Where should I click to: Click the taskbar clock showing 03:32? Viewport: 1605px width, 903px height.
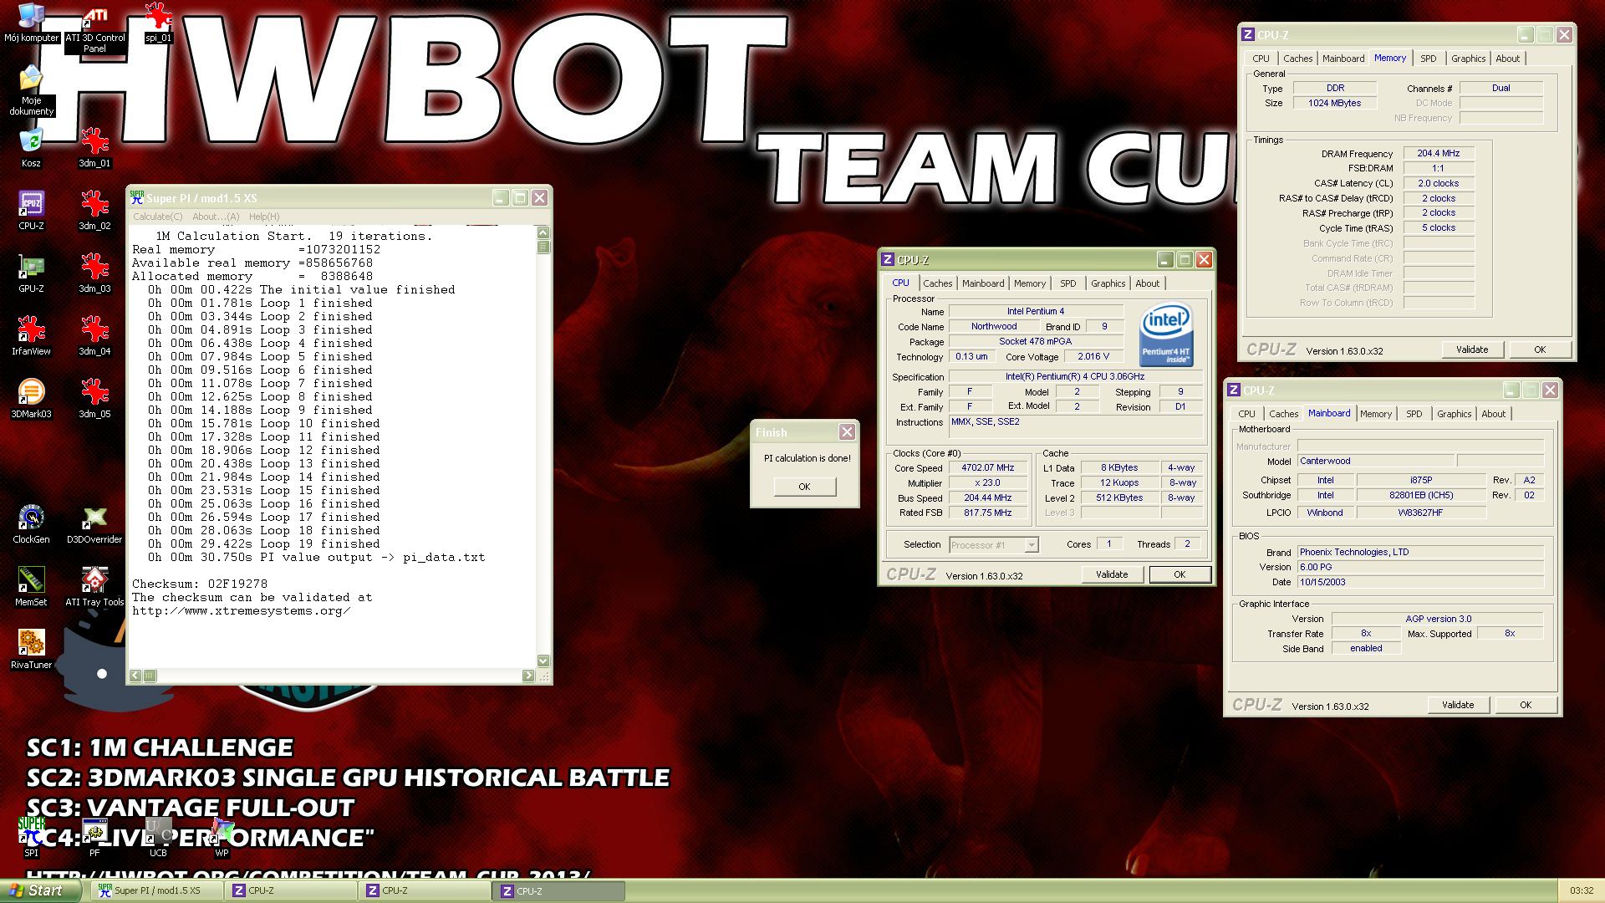1582,890
